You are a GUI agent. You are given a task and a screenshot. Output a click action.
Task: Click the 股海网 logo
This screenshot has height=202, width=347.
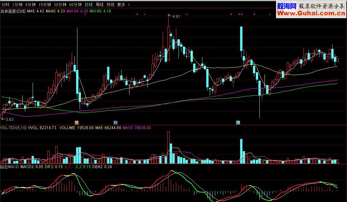[287, 6]
